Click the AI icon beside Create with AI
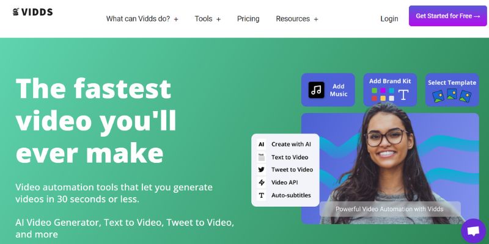This screenshot has width=489, height=244. (262, 144)
